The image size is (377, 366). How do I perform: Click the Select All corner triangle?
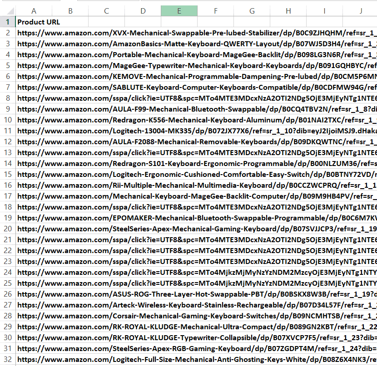pyautogui.click(x=10, y=11)
